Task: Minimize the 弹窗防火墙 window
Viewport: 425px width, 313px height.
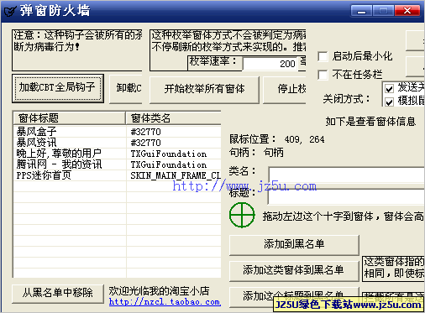Action: (x=361, y=11)
